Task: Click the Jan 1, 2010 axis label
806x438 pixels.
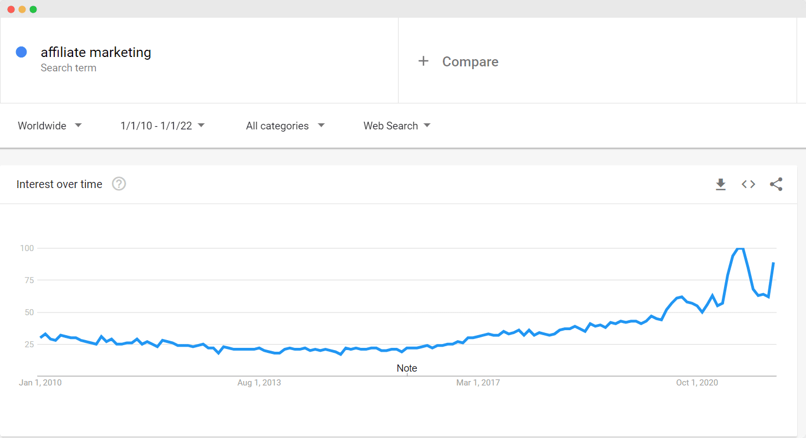Action: pyautogui.click(x=40, y=382)
